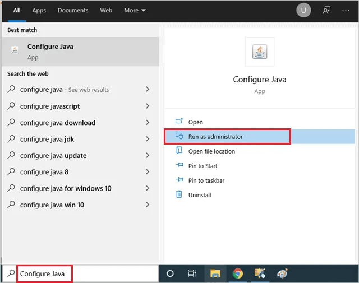This screenshot has width=359, height=283.
Task: Select the 'configure java win 10' suggestion
Action: click(x=79, y=205)
